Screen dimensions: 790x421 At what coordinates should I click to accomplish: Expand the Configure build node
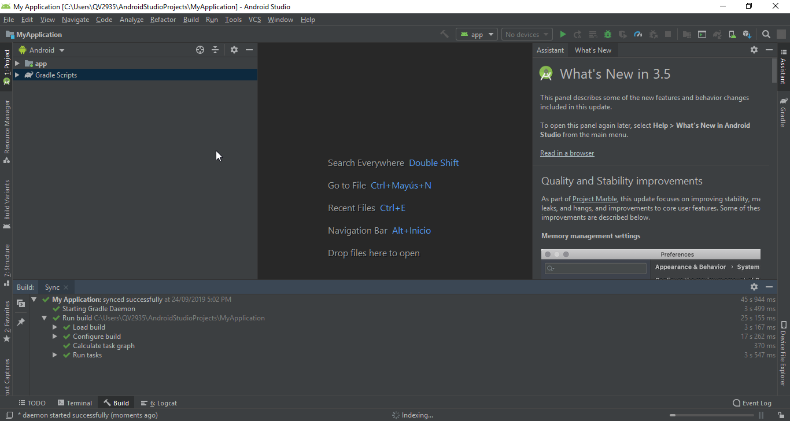[x=55, y=337]
